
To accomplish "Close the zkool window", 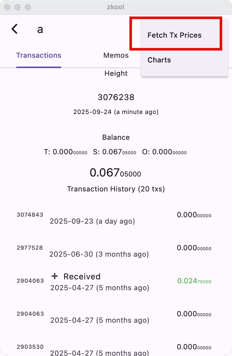I will pos(7,7).
